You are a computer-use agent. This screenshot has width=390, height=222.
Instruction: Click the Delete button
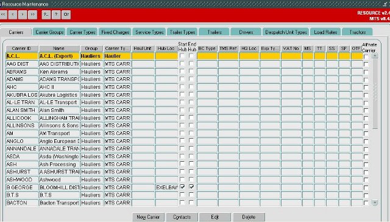coord(249,217)
